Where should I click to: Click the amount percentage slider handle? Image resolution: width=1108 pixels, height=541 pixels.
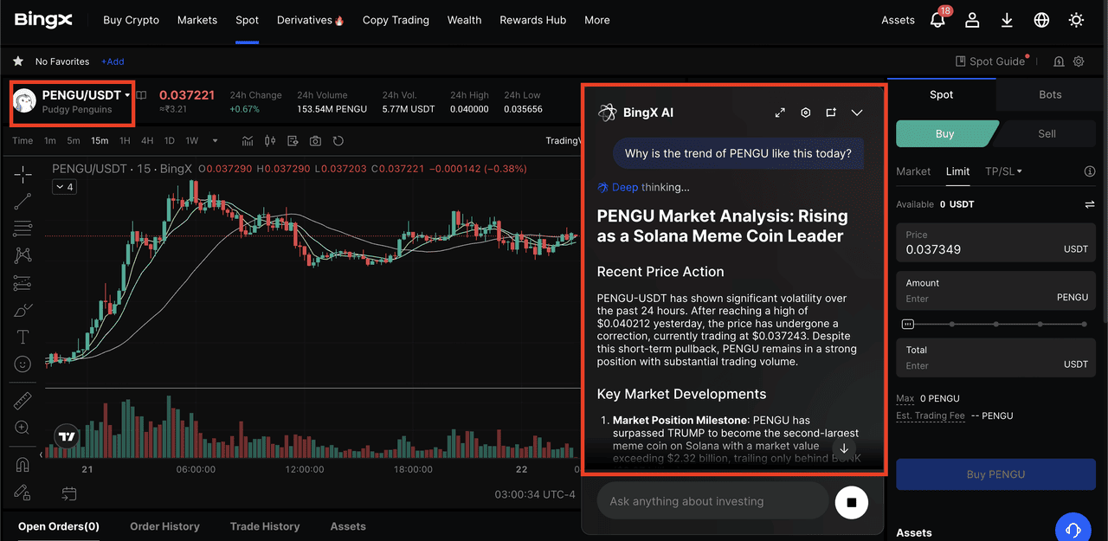pyautogui.click(x=907, y=324)
